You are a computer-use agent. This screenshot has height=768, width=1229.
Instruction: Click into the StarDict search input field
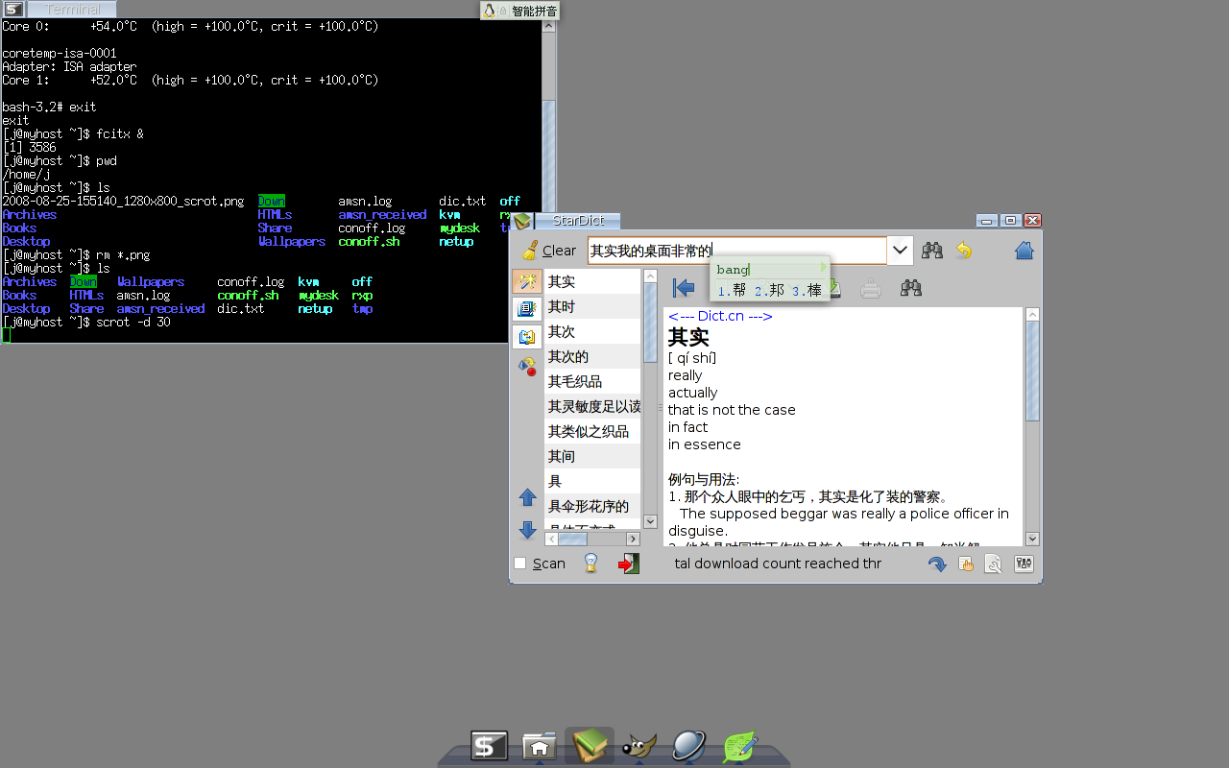pos(737,251)
